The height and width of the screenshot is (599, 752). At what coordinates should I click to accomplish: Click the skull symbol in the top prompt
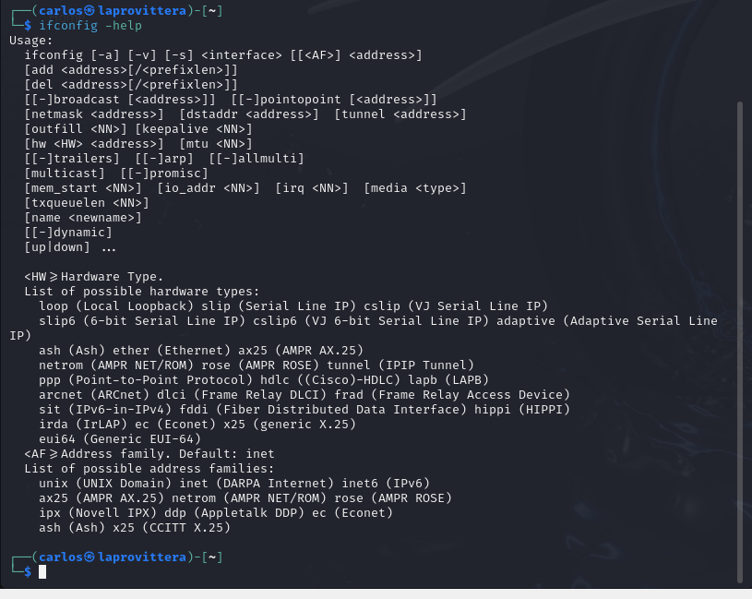click(90, 10)
